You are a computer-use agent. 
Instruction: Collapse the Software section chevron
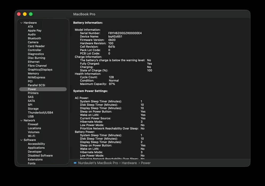click(21, 140)
